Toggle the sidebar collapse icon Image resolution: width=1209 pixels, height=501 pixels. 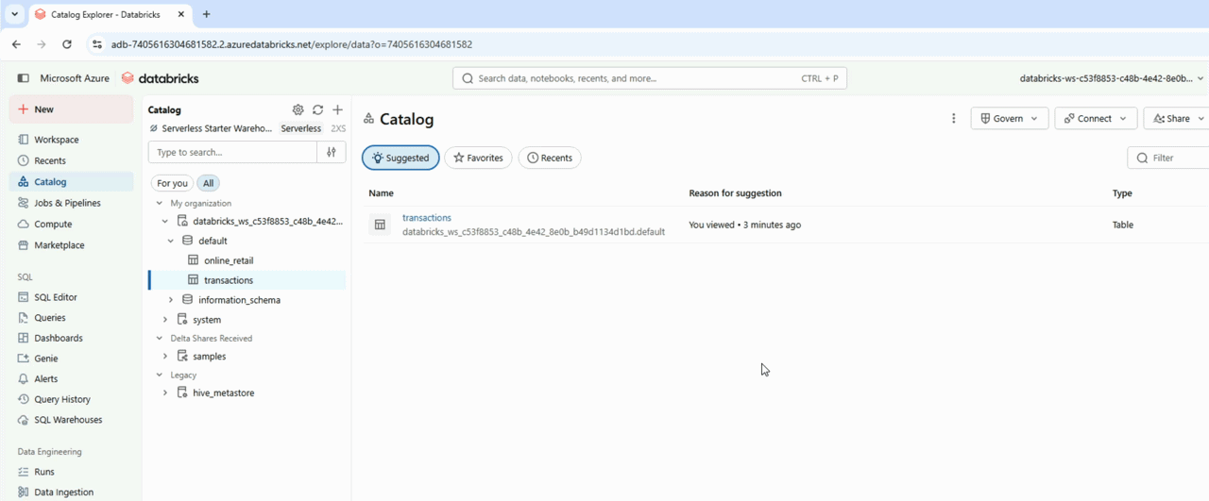click(24, 78)
